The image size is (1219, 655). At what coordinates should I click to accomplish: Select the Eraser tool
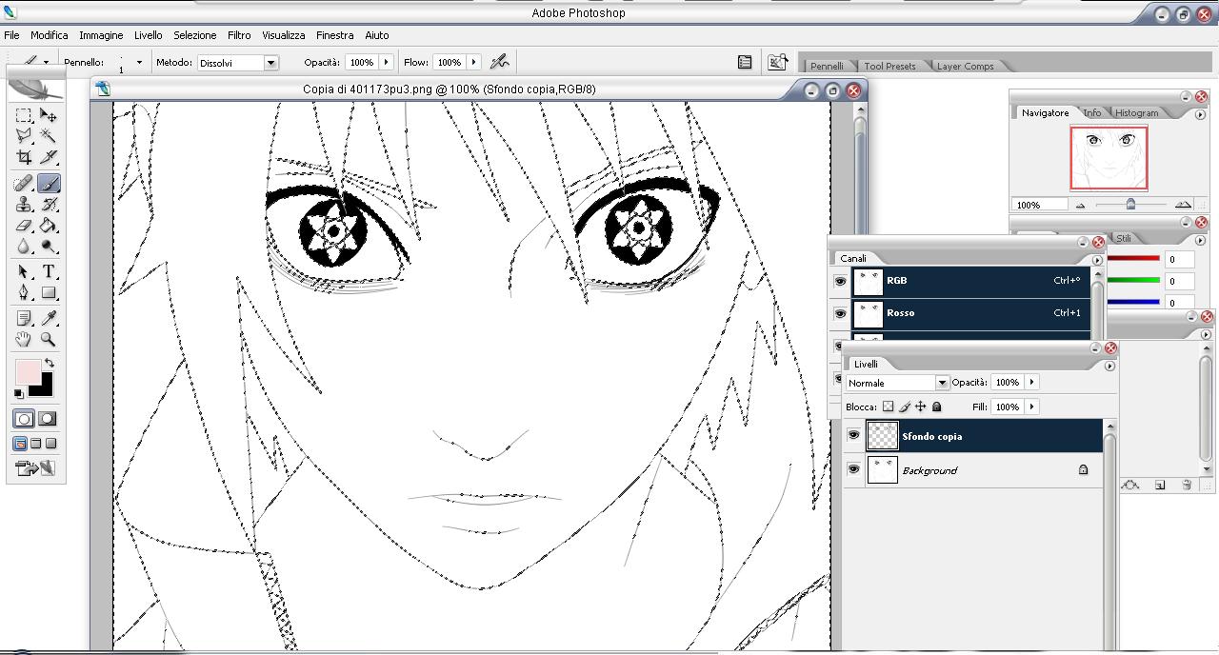24,226
